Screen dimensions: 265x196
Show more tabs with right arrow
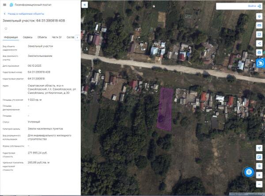77,38
